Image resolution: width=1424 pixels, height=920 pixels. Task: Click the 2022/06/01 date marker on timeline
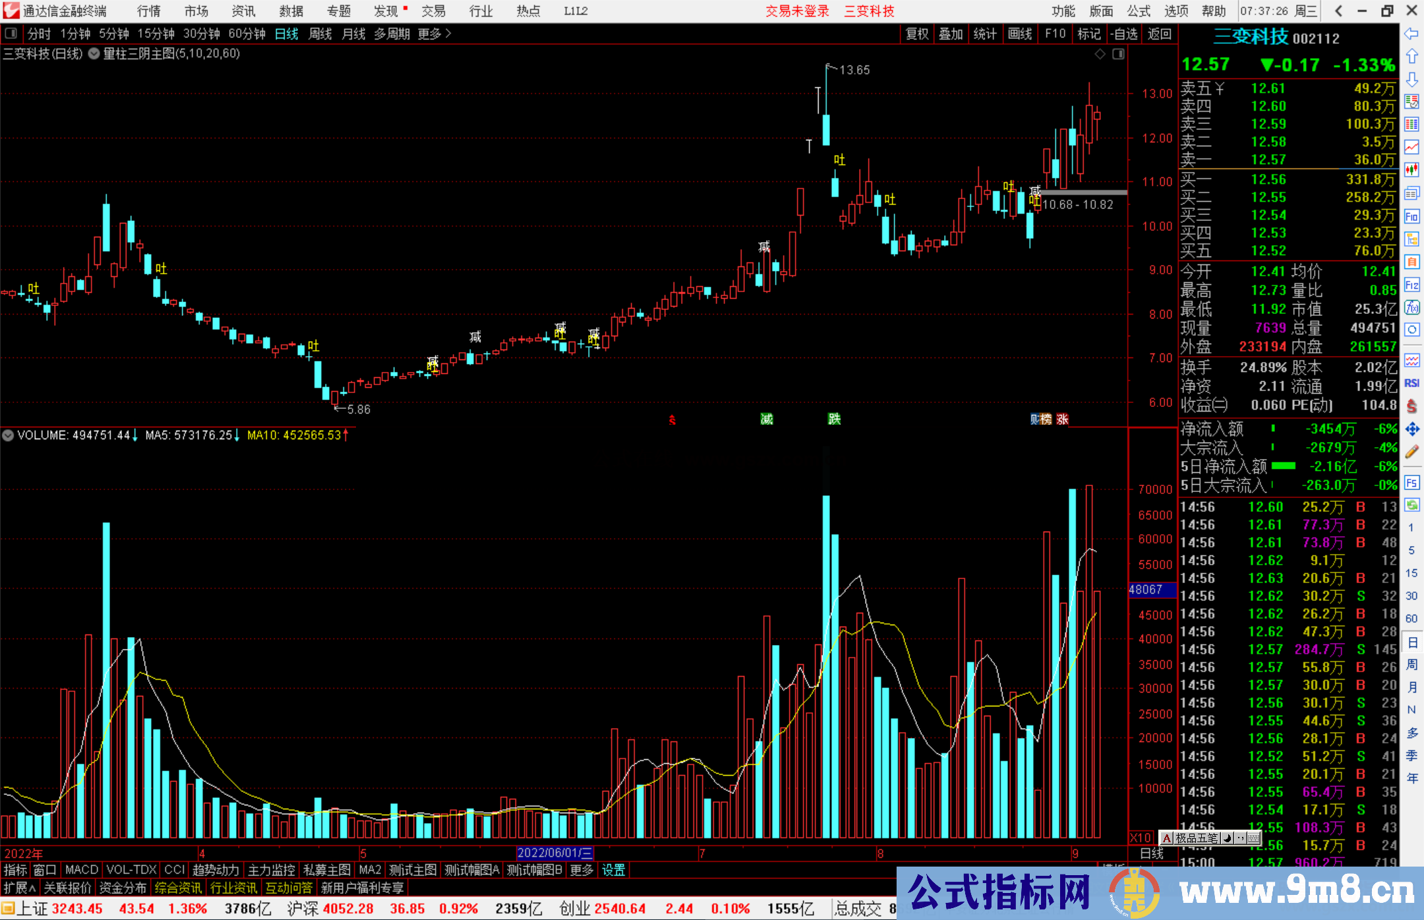554,853
